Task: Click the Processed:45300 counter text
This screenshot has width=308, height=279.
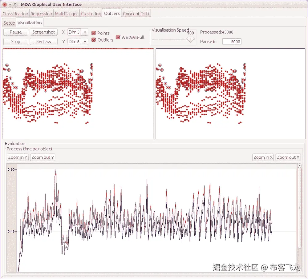Action: 217,32
